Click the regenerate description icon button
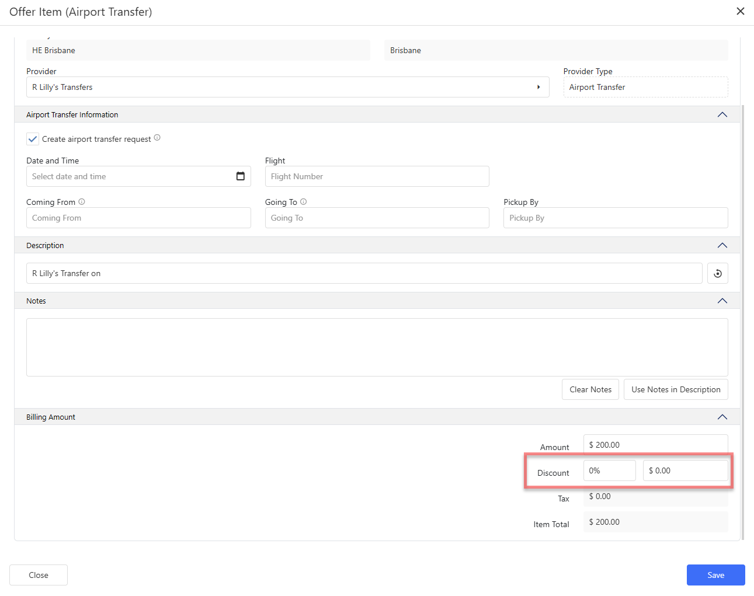Screen dimensions: 754x596 pyautogui.click(x=717, y=273)
